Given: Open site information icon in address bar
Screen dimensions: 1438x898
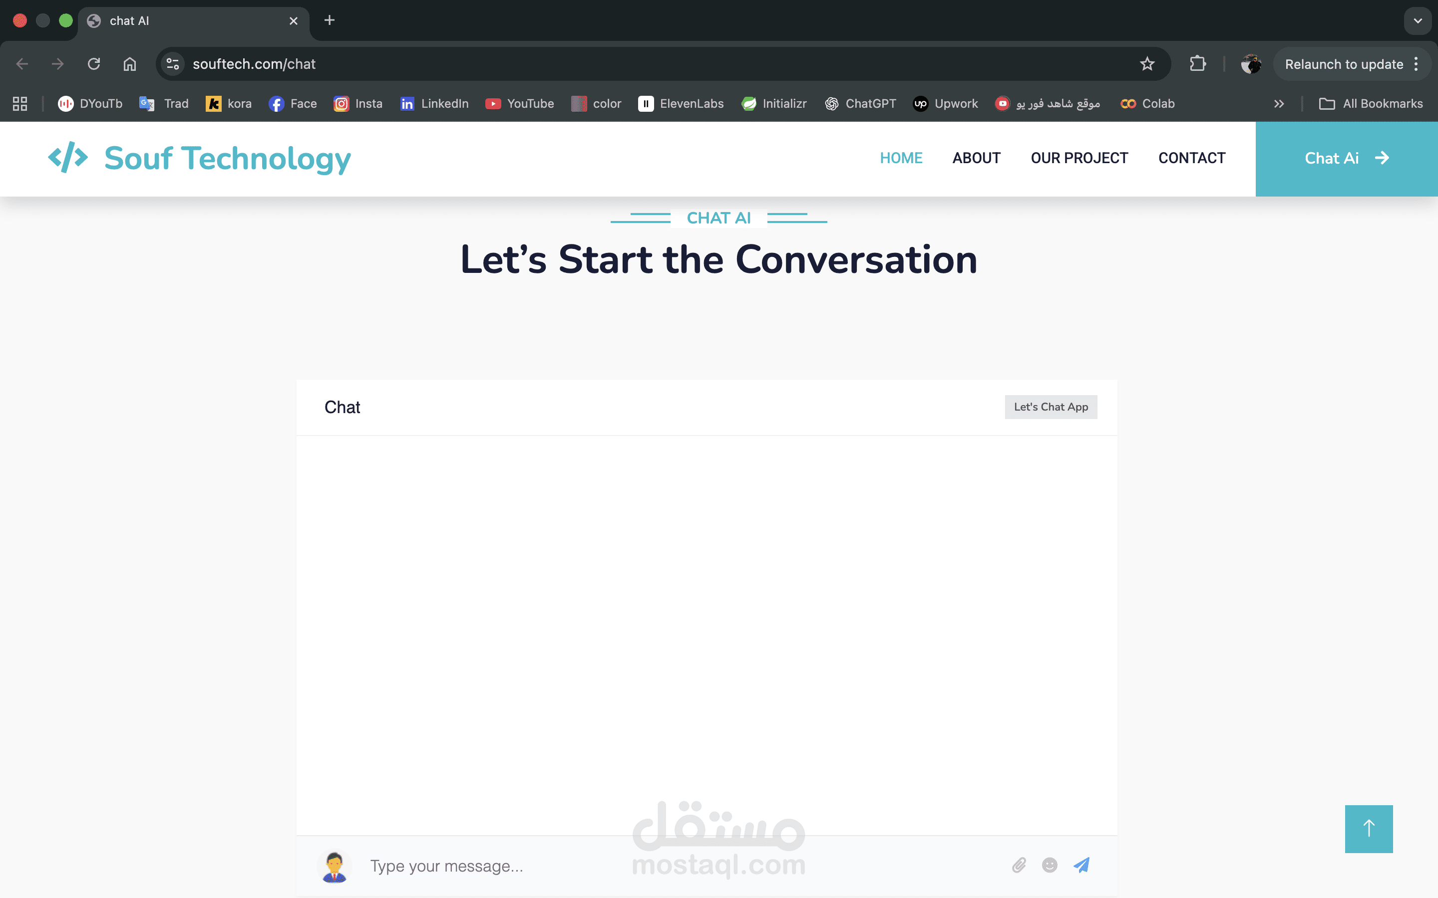Looking at the screenshot, I should pos(173,64).
